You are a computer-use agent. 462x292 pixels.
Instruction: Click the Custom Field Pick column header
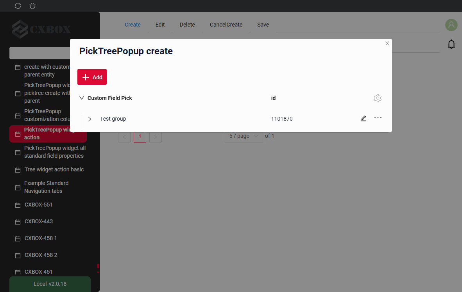coord(109,98)
